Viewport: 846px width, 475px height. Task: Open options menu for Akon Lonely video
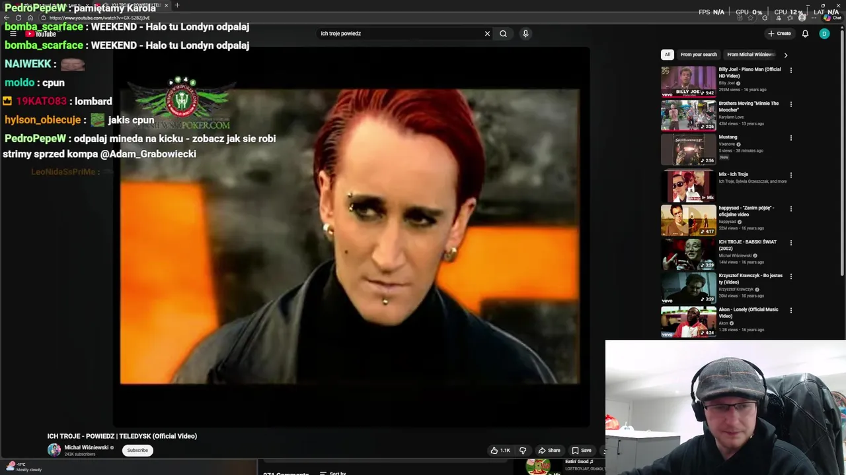click(x=791, y=311)
